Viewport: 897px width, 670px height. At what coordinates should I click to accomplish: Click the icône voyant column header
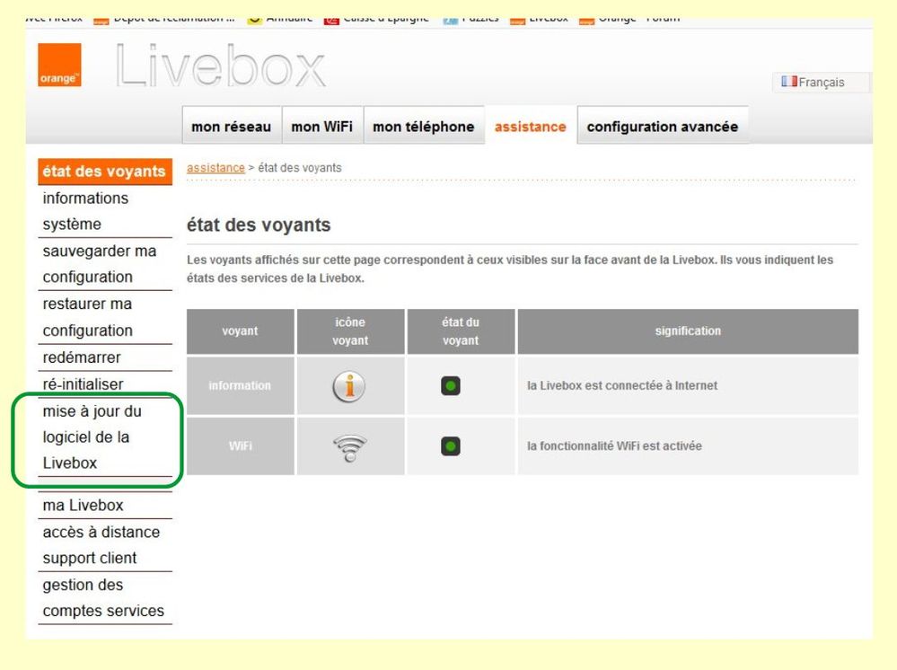(351, 331)
